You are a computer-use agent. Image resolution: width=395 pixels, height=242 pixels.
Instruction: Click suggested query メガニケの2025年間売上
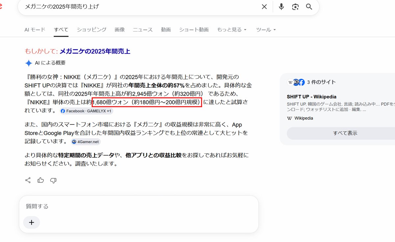[95, 51]
